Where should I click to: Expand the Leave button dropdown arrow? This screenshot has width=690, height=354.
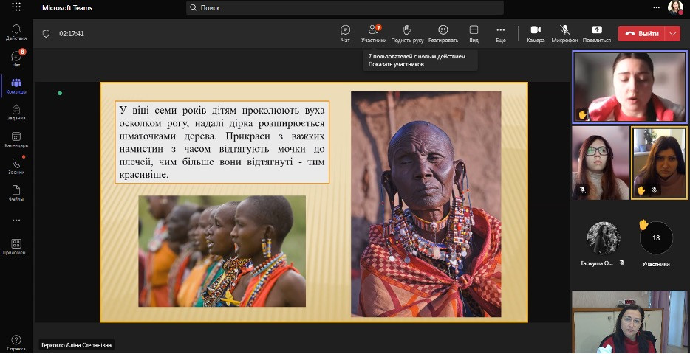click(x=672, y=33)
